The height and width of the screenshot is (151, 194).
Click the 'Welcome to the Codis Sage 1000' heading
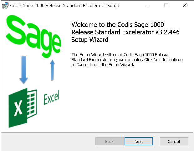[125, 32]
